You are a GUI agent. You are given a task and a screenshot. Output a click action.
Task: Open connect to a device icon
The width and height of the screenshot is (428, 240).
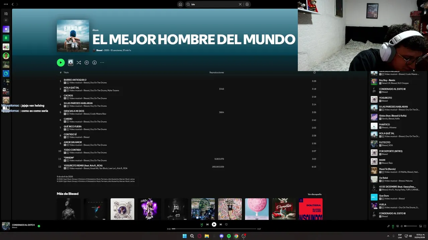397,226
